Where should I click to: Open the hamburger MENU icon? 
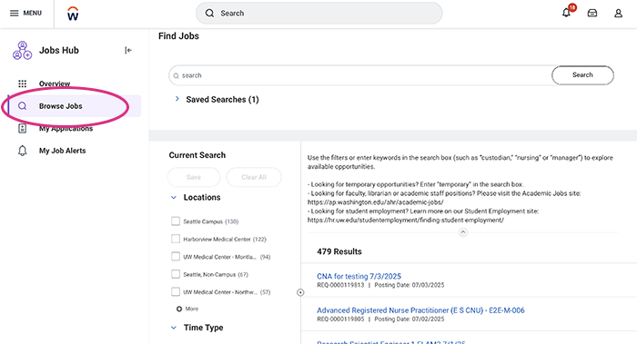coord(15,13)
